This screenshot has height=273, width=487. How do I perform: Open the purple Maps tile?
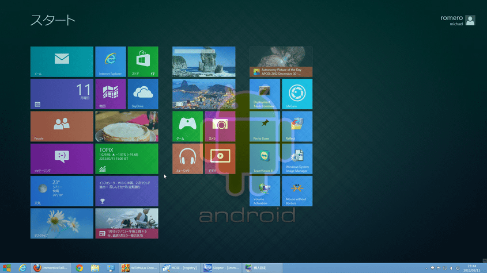coord(111,94)
